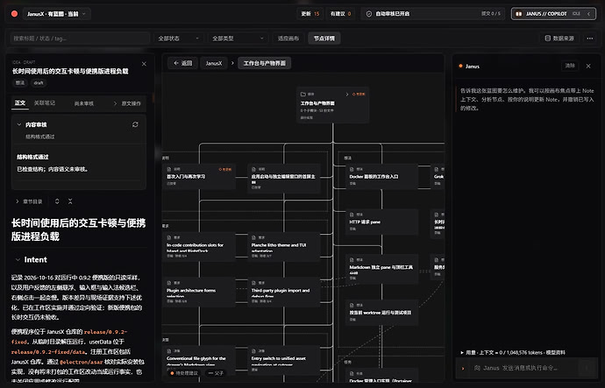The image size is (605, 388).
Task: Toggle the 节点详情 button
Action: click(324, 39)
